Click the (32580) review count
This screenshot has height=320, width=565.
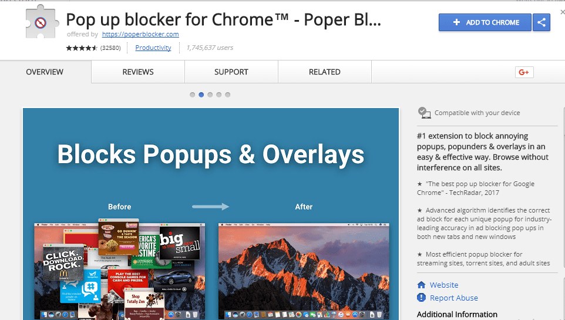coord(110,48)
